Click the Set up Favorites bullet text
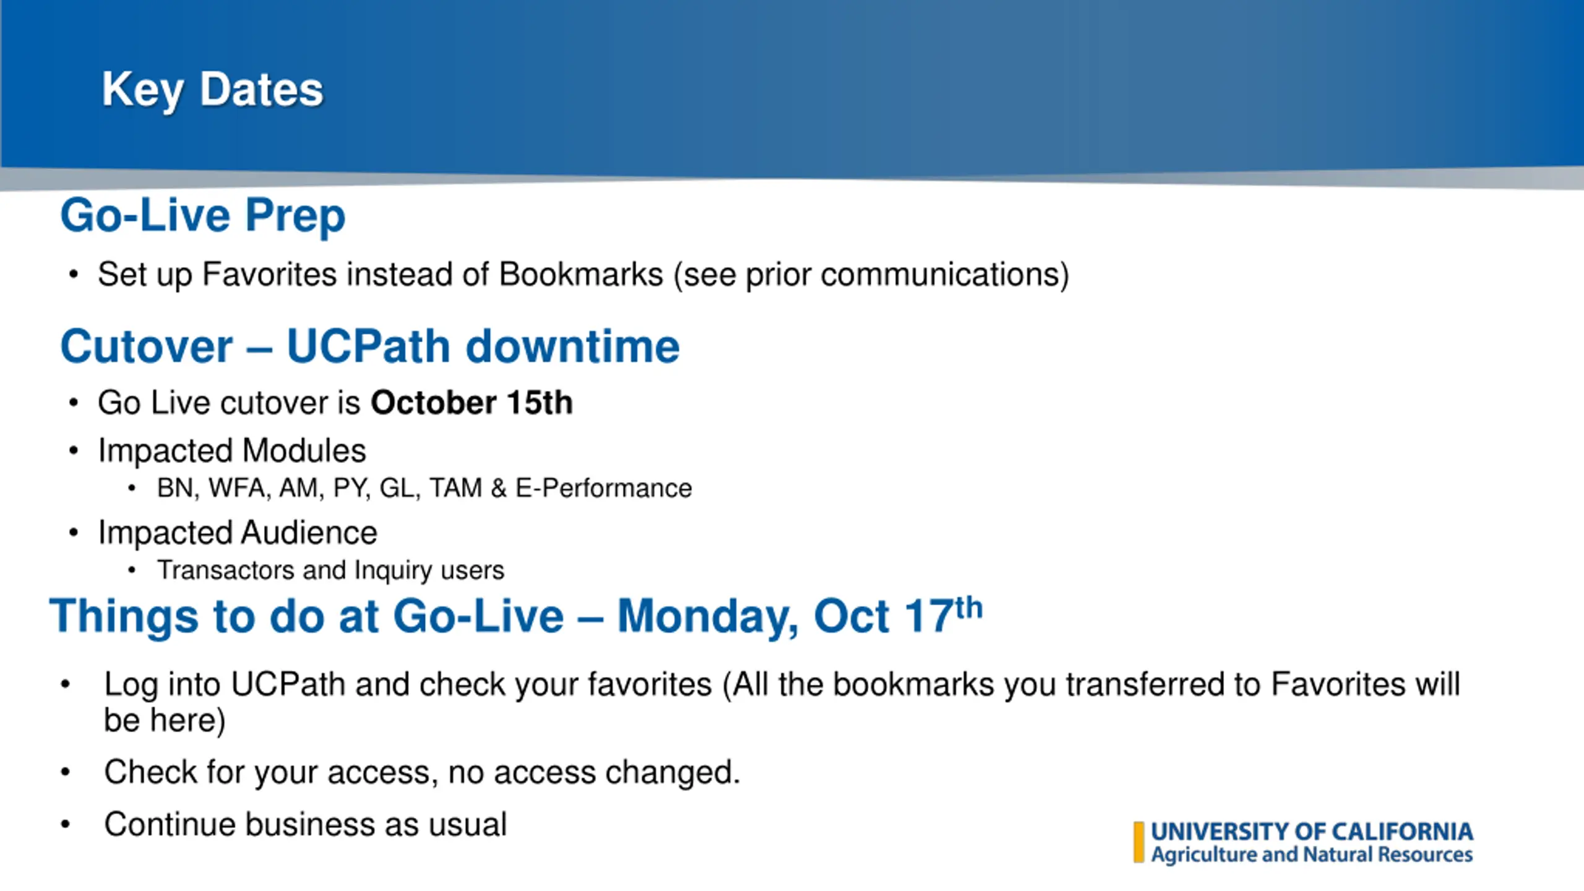Screen dimensions: 1584x891 (x=583, y=274)
